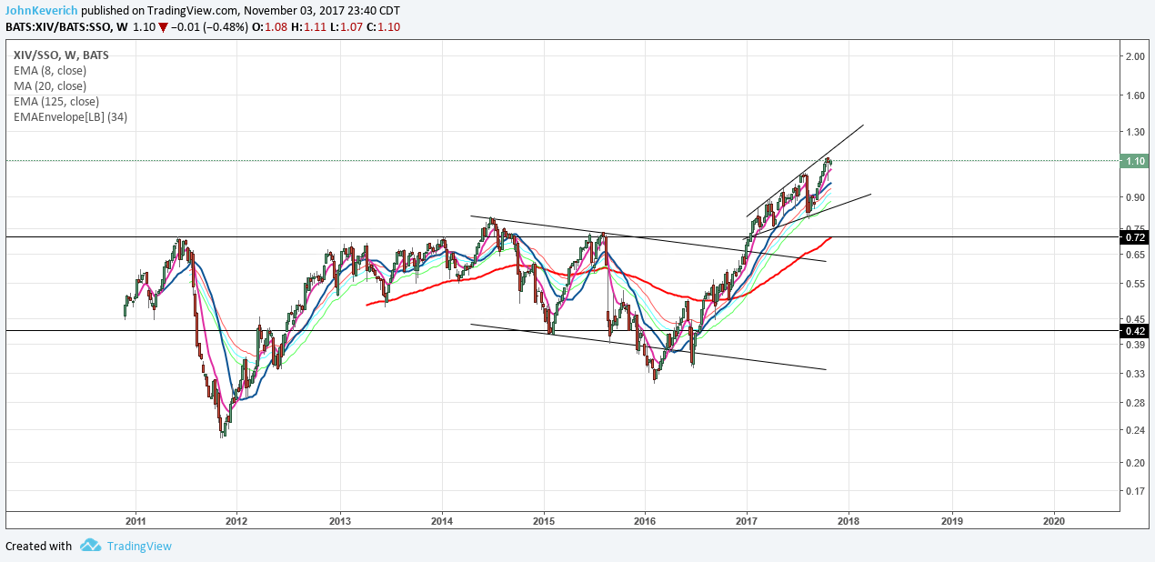Click the 2020 time axis label
Image resolution: width=1155 pixels, height=562 pixels.
[1054, 521]
